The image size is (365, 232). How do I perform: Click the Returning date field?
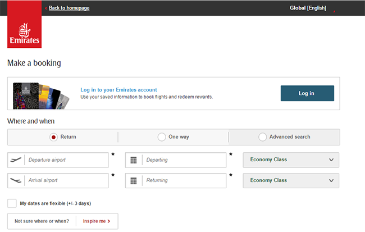coord(176,180)
